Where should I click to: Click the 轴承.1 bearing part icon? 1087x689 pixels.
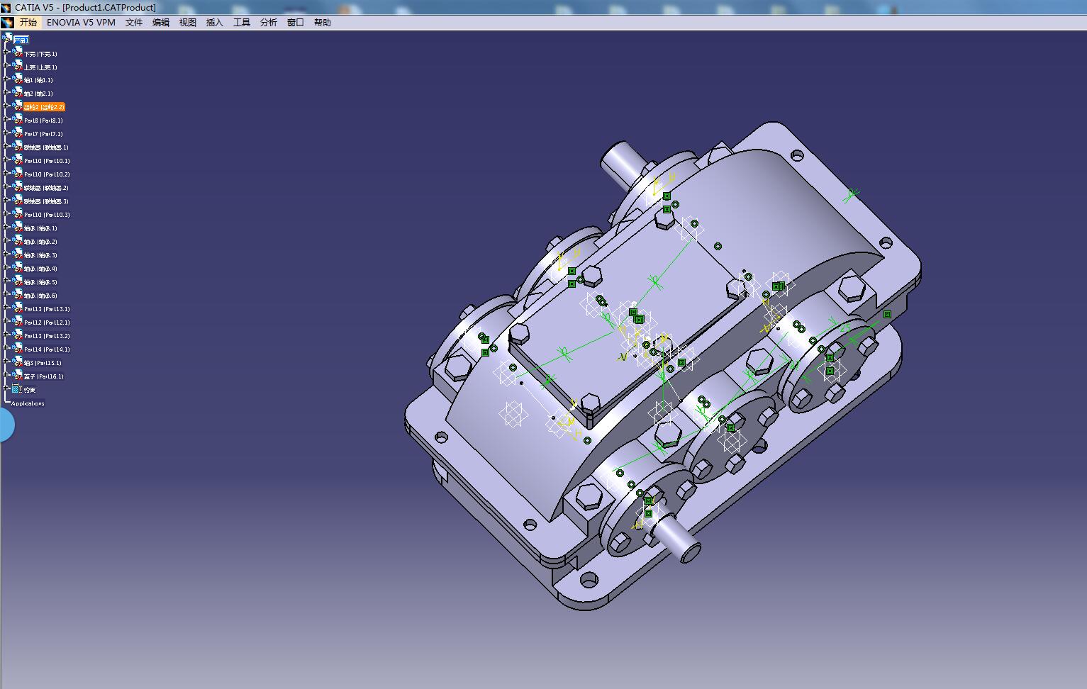tap(18, 228)
